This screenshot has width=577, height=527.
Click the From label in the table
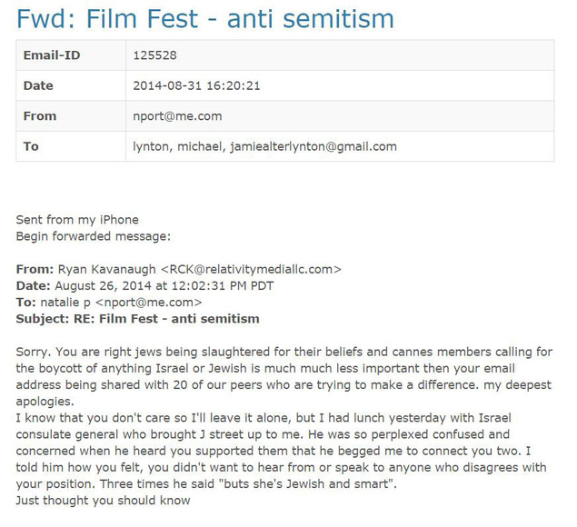40,116
